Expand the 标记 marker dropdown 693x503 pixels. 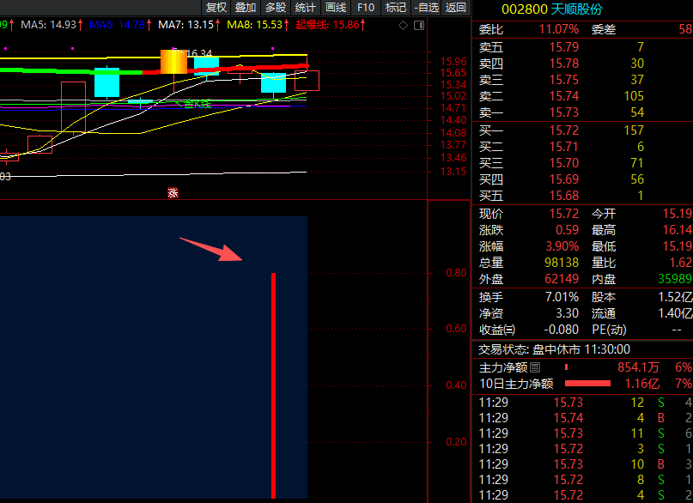[396, 8]
